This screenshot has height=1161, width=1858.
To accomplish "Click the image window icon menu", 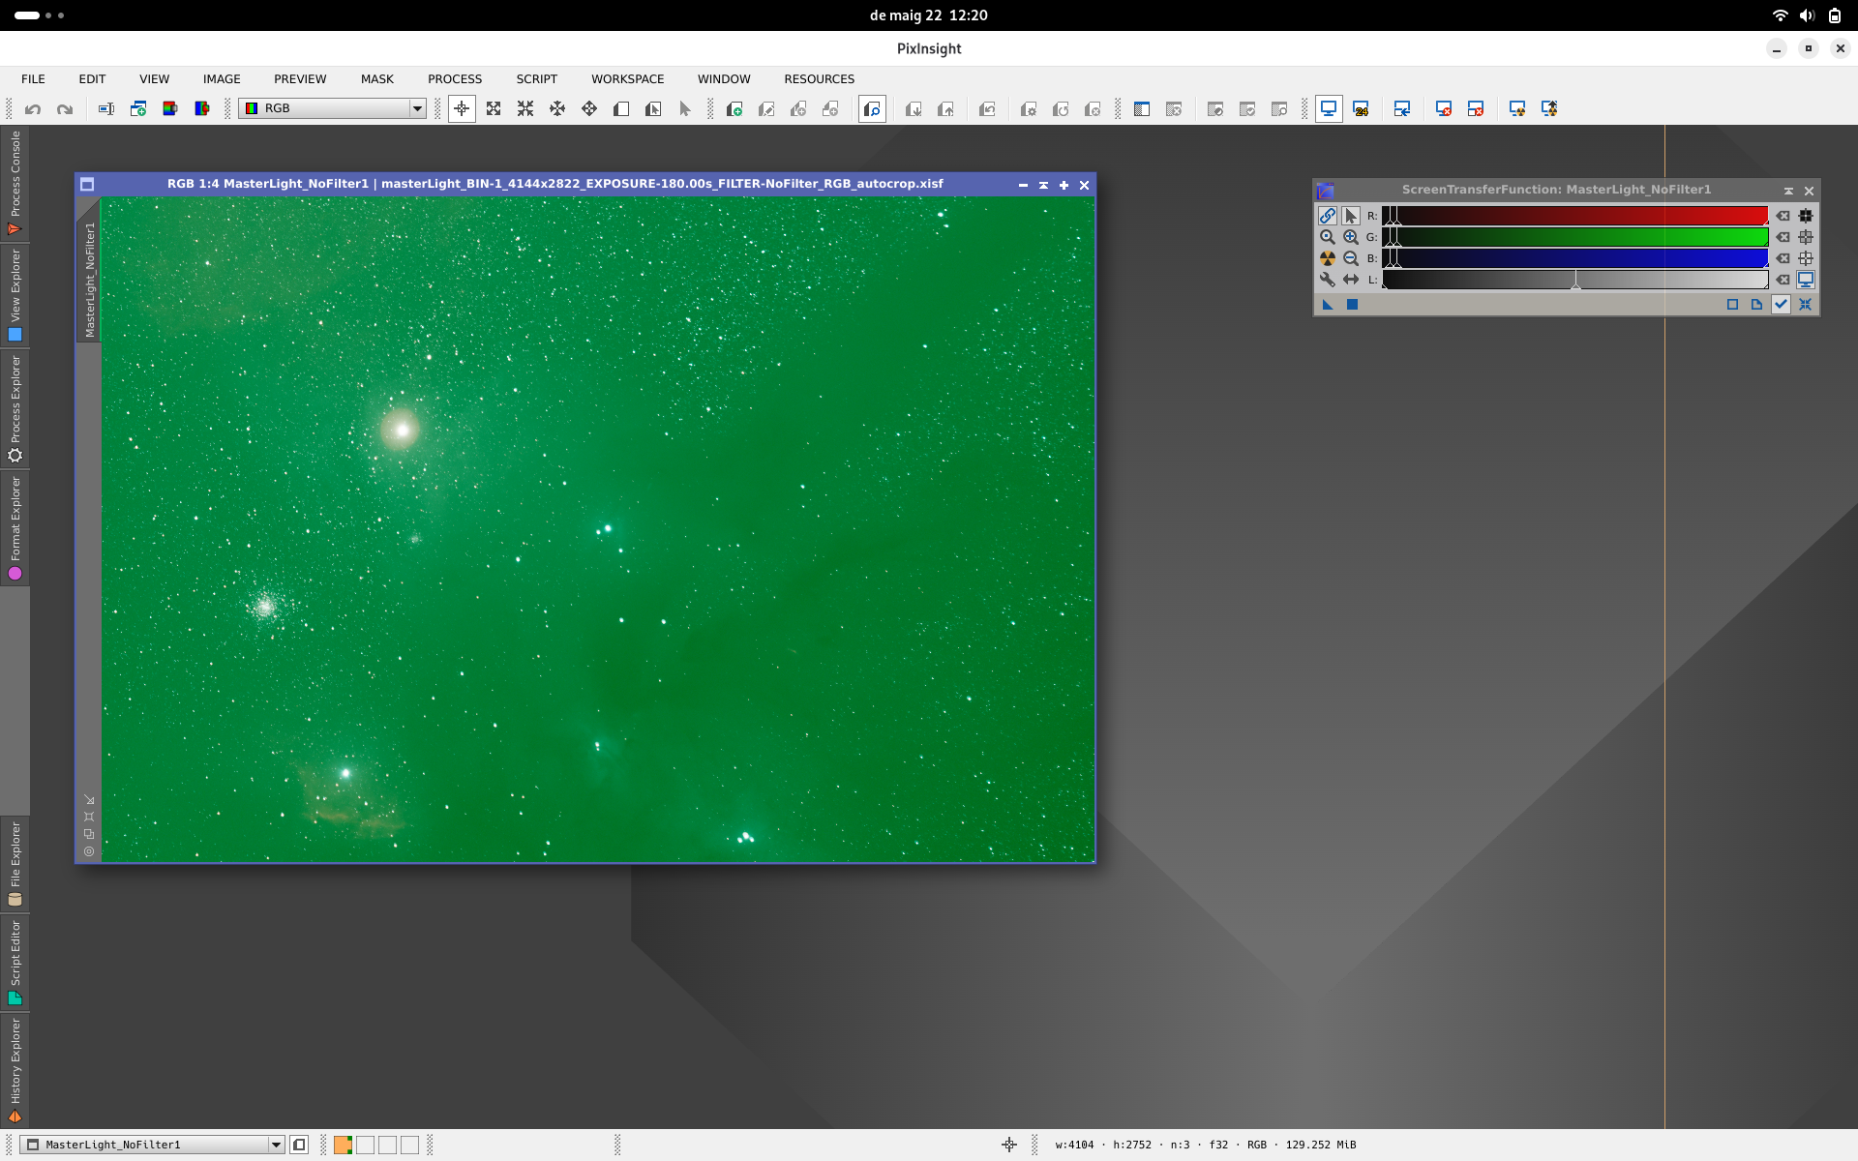I will [x=87, y=184].
